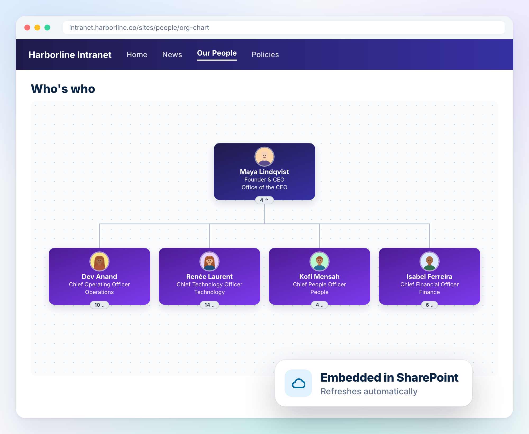Collapse Maya Lindqvist's 4 direct reports

[x=264, y=200]
